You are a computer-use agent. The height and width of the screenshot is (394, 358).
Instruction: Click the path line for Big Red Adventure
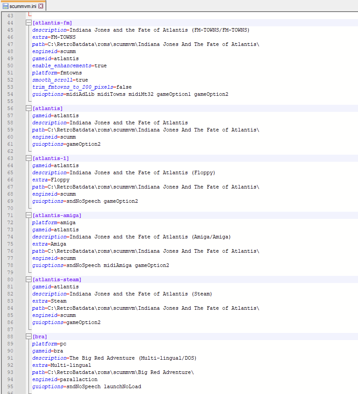113,372
